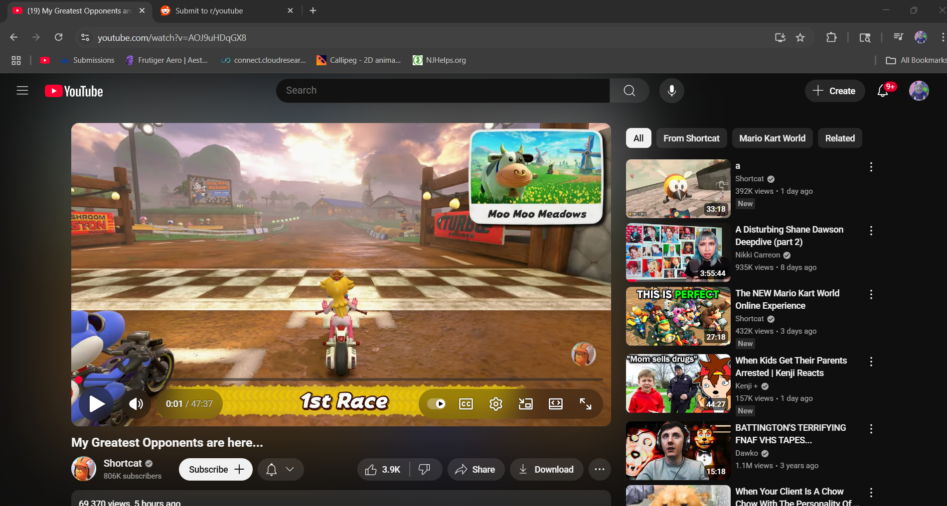Screen dimensions: 947x506
Task: Select the Related filter chip
Action: point(840,138)
